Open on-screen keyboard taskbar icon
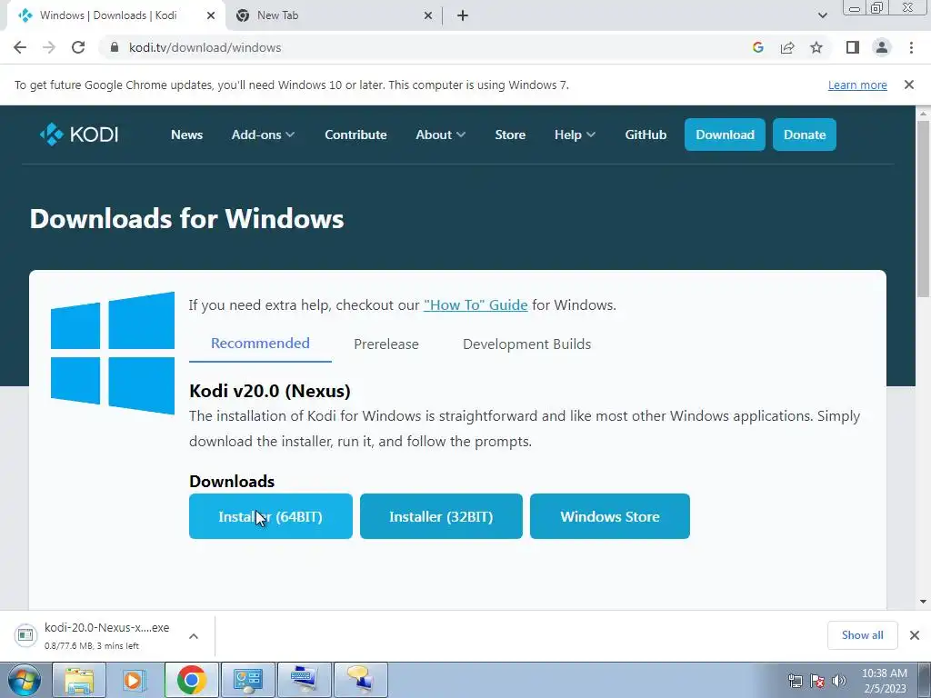This screenshot has width=931, height=698. (304, 680)
